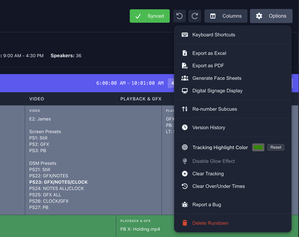Click the small VIDEO cell label
The height and width of the screenshot is (237, 299).
click(35, 111)
